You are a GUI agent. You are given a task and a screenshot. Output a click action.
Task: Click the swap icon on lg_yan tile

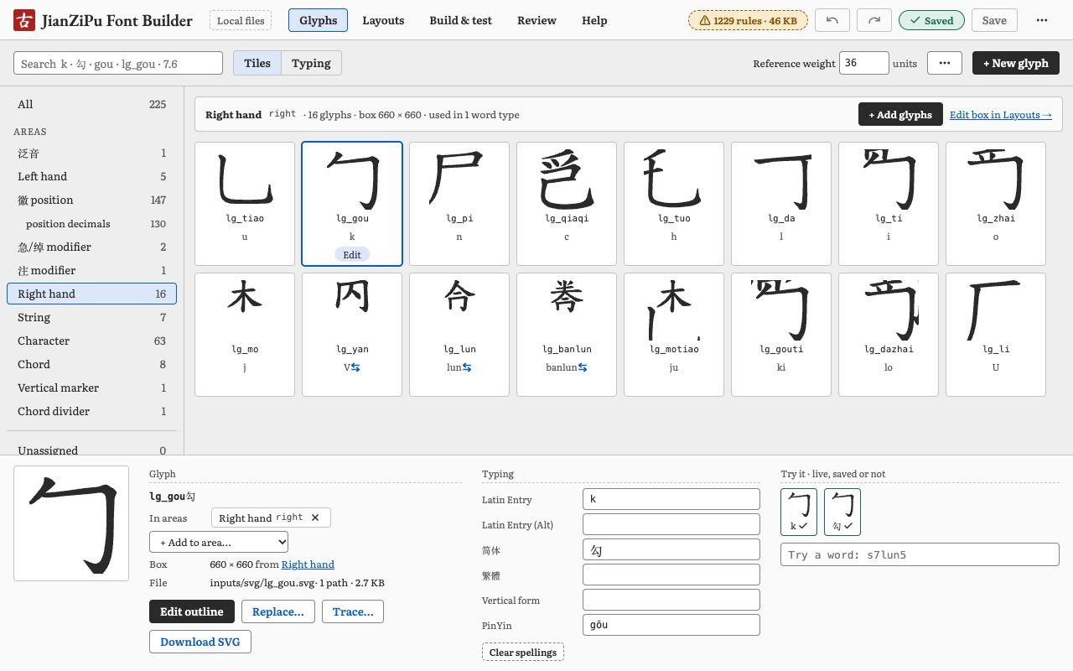(355, 367)
